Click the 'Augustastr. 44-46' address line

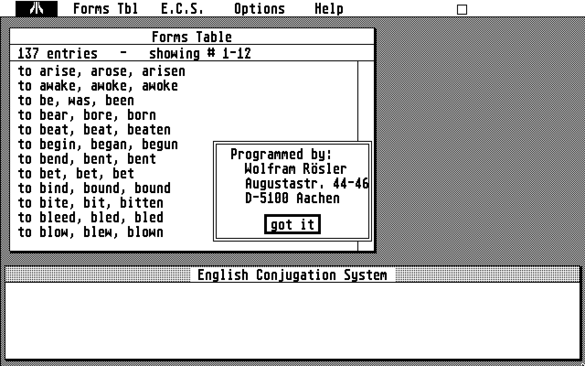pos(307,183)
